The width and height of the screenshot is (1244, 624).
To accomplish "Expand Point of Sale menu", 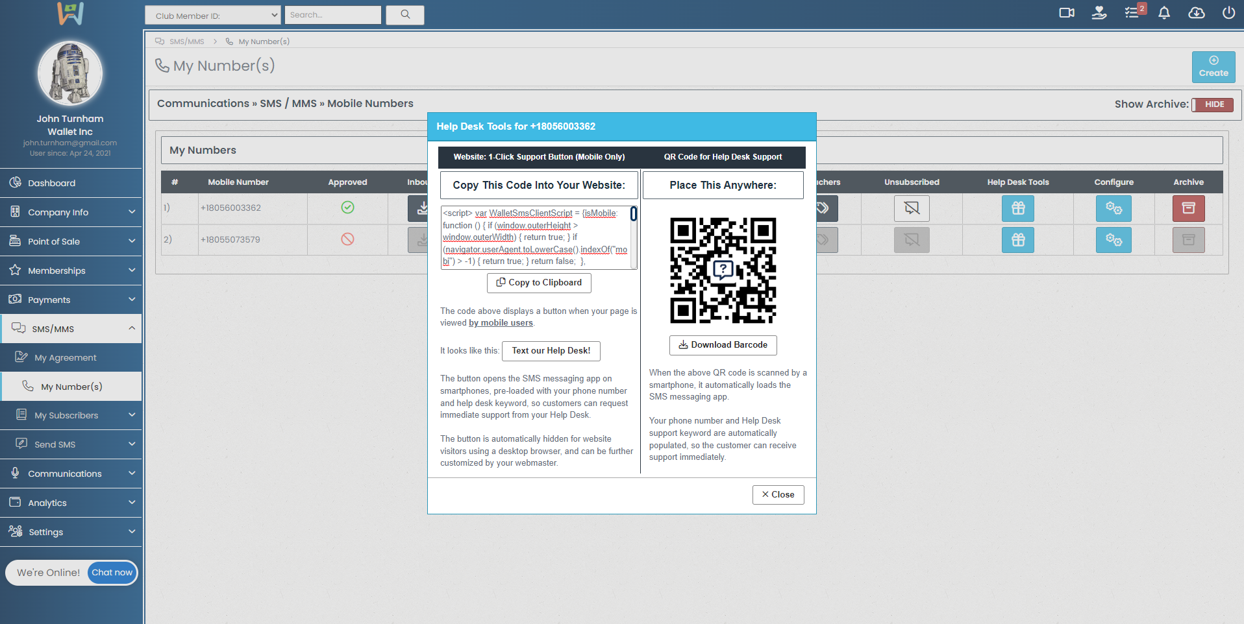I will coord(71,241).
